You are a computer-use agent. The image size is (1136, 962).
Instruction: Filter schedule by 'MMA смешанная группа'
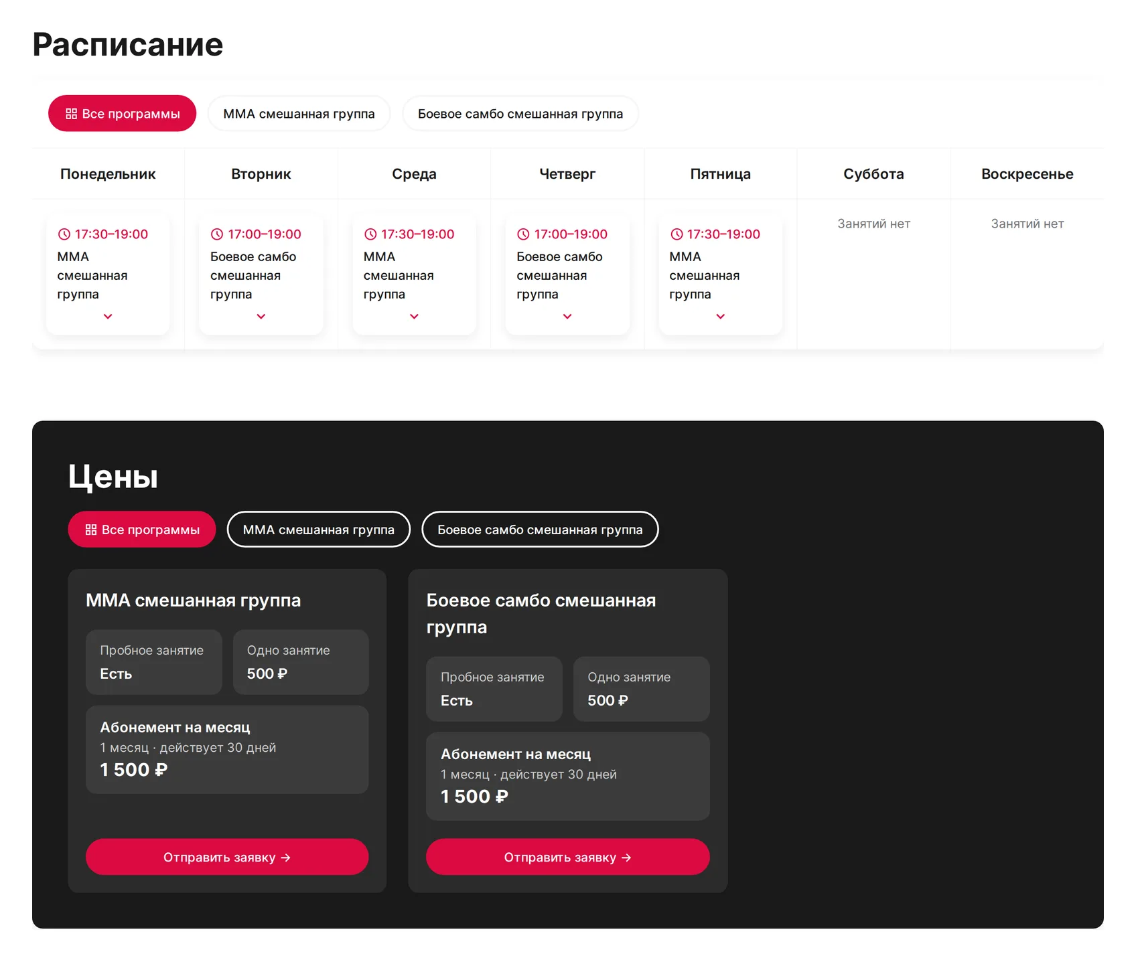pyautogui.click(x=299, y=114)
